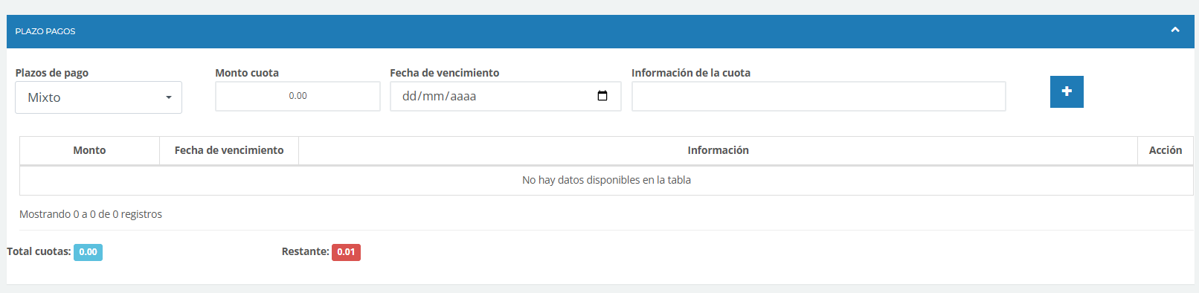Focus the Fecha de vencimiento date field
The width and height of the screenshot is (1199, 293).
pos(505,96)
